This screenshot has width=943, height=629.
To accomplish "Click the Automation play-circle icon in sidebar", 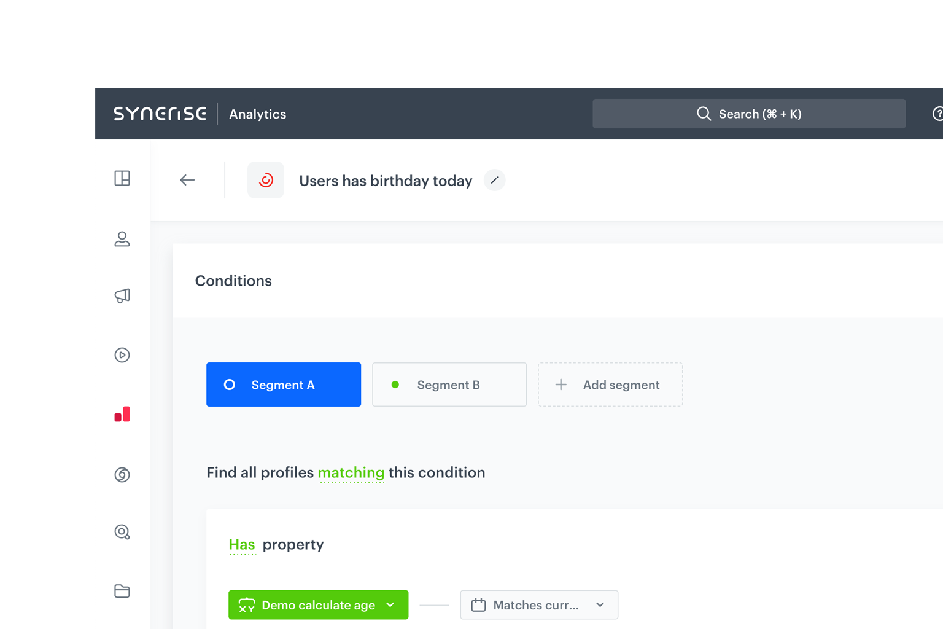I will click(x=122, y=355).
